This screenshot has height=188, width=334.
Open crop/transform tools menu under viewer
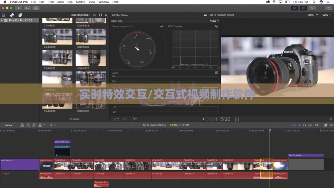click(x=116, y=119)
